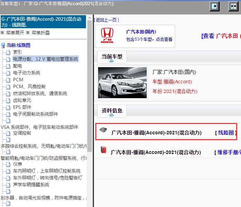Viewport: 241px width, 207px height.
Task: Click the 年份:2021(混合动力) text
Action: (x=175, y=92)
